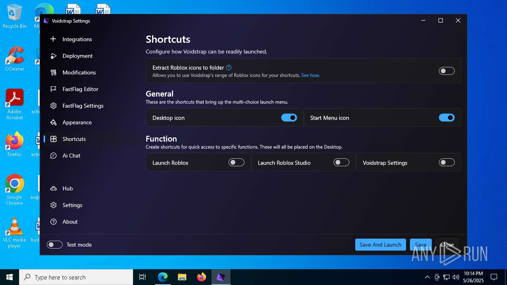507x285 pixels.
Task: Select the Firefox desktop icon
Action: coord(15,144)
